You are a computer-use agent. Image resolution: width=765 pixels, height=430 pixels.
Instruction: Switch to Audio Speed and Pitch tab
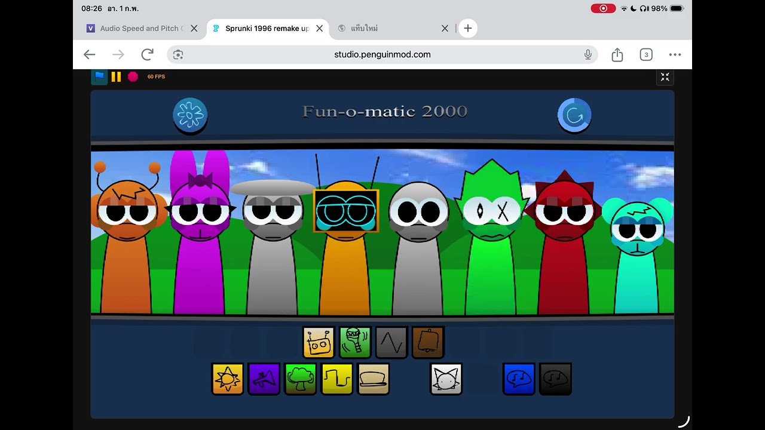[x=142, y=28]
